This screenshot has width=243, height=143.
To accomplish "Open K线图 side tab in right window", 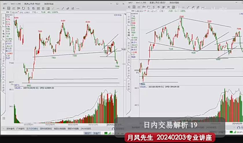I will point(129,32).
